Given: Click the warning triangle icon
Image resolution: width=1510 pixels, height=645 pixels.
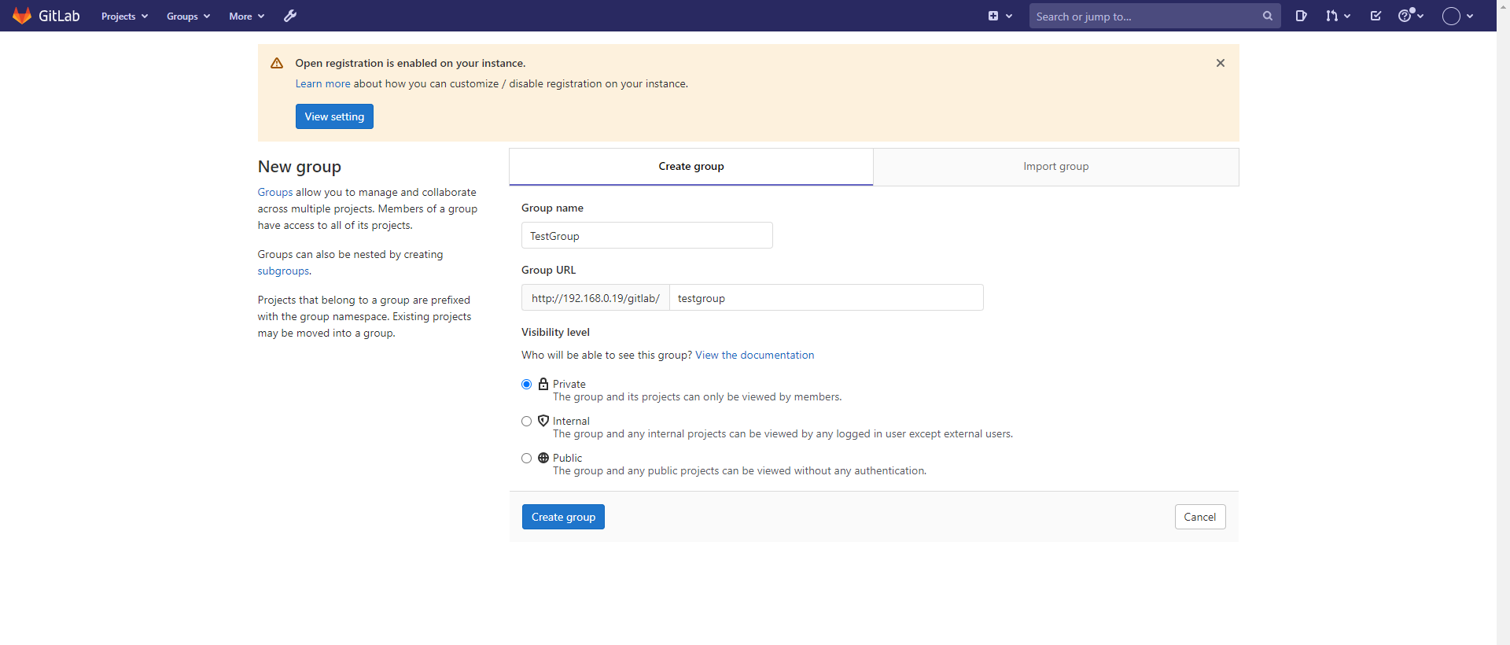Looking at the screenshot, I should 277,63.
